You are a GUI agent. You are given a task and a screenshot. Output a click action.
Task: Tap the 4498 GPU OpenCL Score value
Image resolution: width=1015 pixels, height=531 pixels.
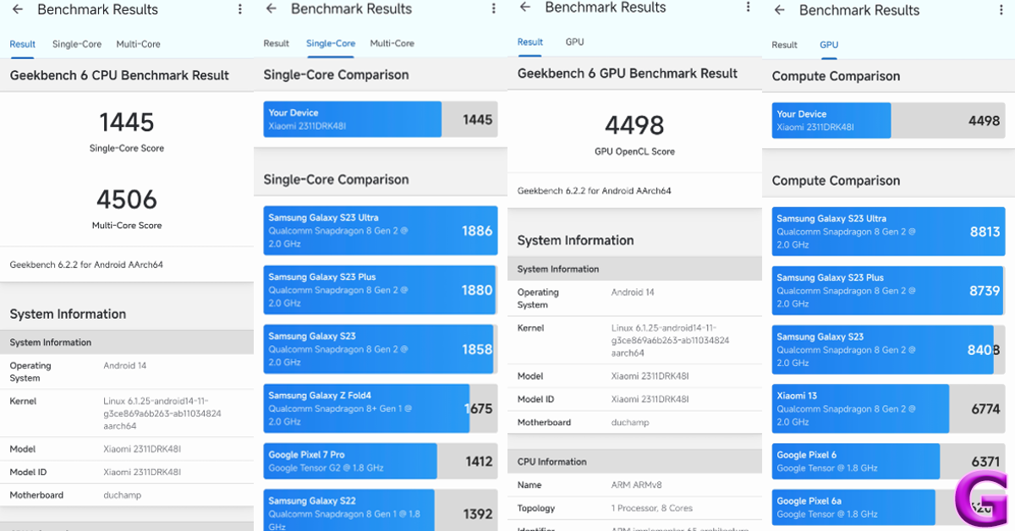634,125
